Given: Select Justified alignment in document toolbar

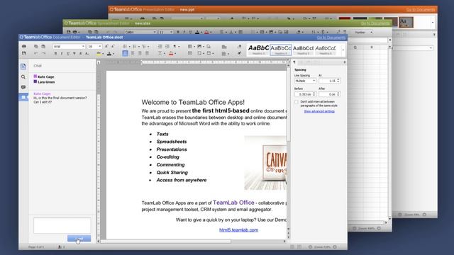Looking at the screenshot, I should pos(147,53).
